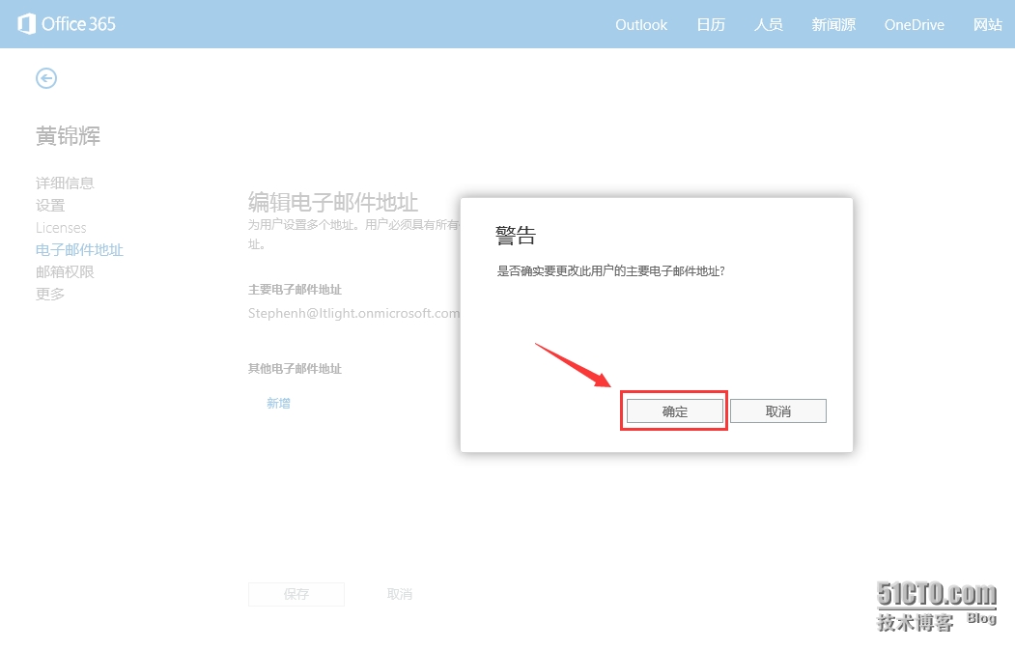
Task: Select 设置 in the left sidebar
Action: [50, 205]
